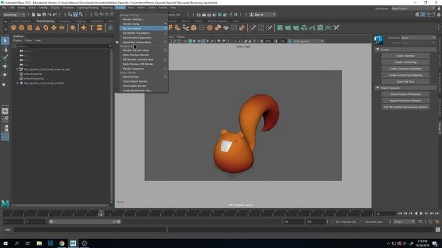
Task: Click Import Animation Example button
Action: tap(405, 101)
